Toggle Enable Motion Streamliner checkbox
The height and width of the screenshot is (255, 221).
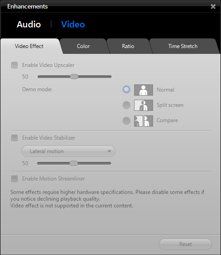[14, 179]
